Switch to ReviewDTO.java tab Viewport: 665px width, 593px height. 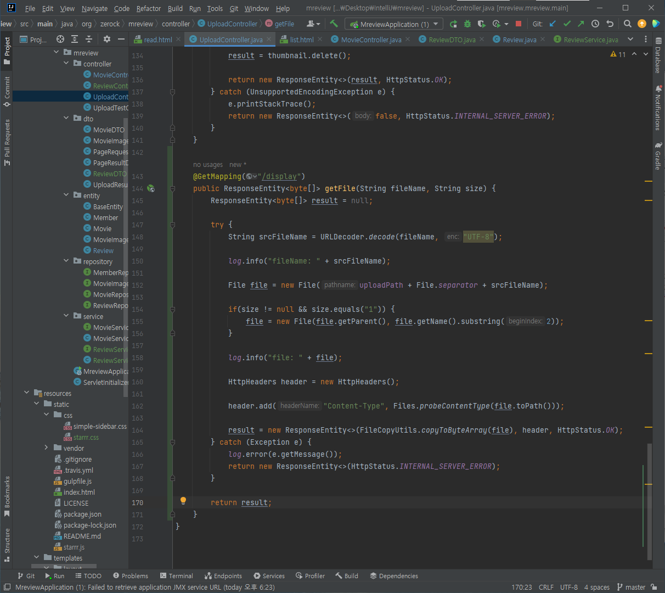click(452, 40)
